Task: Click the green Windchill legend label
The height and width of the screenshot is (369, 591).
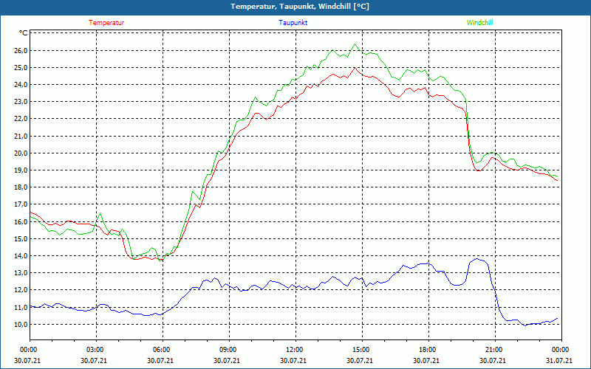Action: click(480, 23)
